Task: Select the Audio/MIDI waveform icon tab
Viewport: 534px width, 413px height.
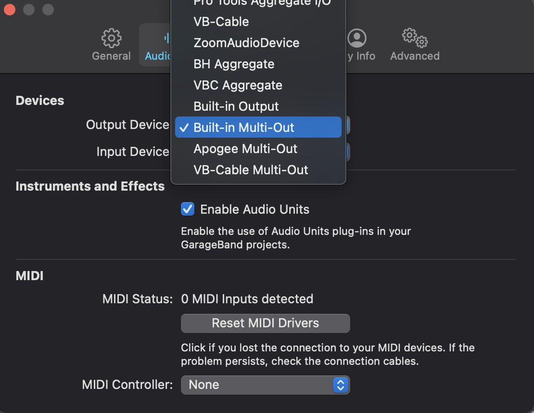Action: tap(166, 38)
